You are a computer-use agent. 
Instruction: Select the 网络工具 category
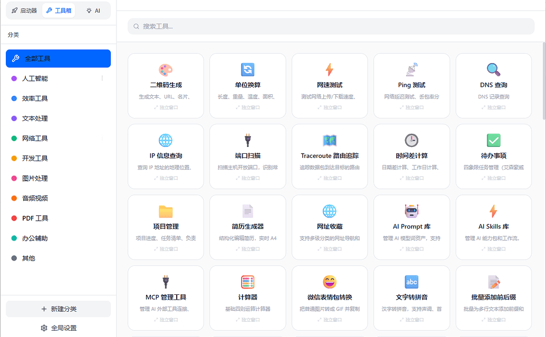click(58, 138)
